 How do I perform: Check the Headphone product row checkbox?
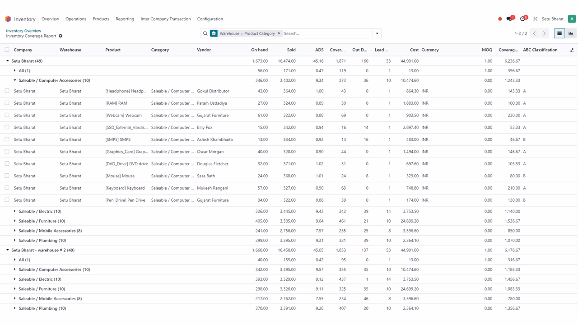(7, 91)
